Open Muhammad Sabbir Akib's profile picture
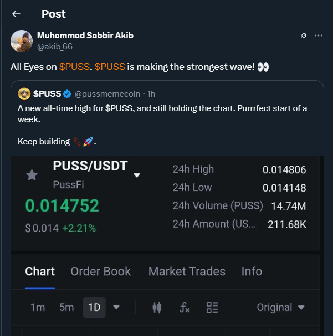 tap(22, 41)
